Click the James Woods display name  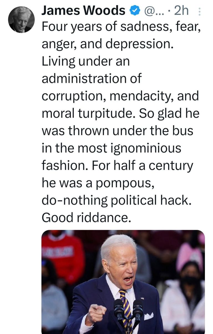click(x=83, y=11)
